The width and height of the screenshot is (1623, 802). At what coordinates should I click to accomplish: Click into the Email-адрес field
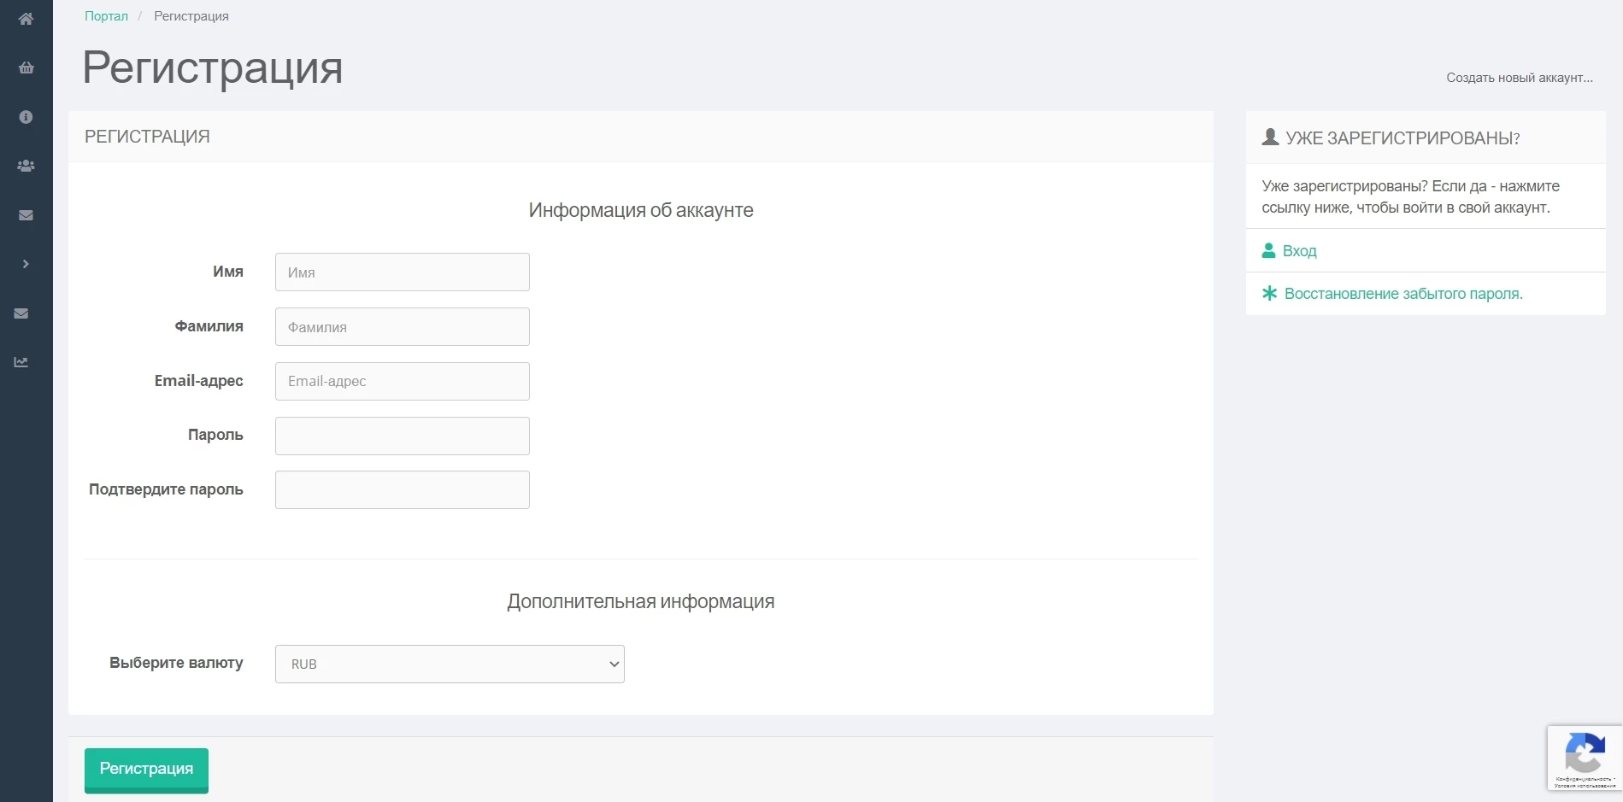click(403, 381)
